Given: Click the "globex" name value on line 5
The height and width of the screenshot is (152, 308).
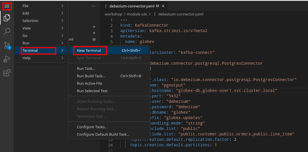Looking at the screenshot, I should [147, 42].
